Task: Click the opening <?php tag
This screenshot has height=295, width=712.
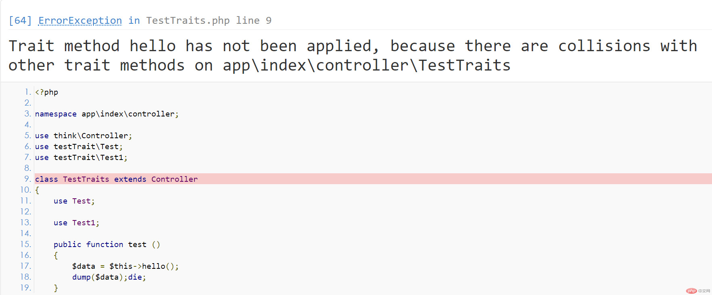Action: click(46, 92)
